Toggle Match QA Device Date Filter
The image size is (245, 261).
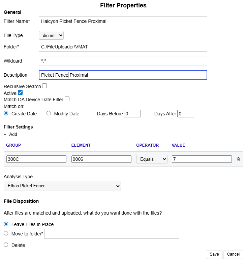(67, 99)
